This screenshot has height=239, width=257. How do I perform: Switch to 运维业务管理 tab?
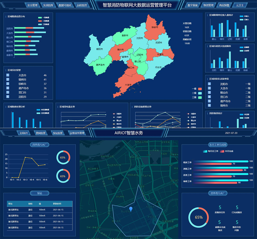tap(77, 133)
